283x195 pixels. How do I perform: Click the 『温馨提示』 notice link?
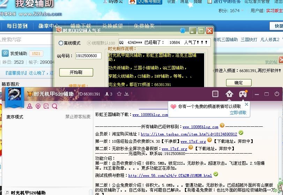[x=30, y=73]
